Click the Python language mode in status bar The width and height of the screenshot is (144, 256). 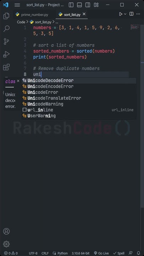[x=60, y=253]
